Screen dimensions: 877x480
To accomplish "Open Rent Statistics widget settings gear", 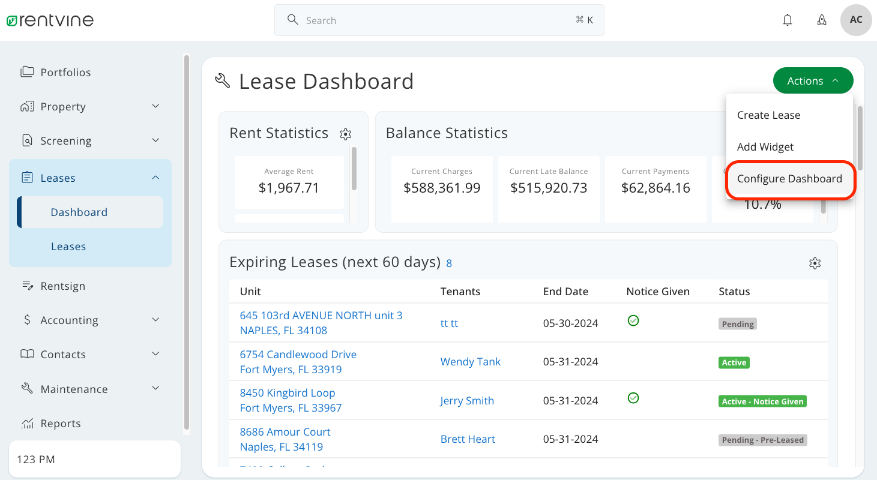I will [345, 134].
